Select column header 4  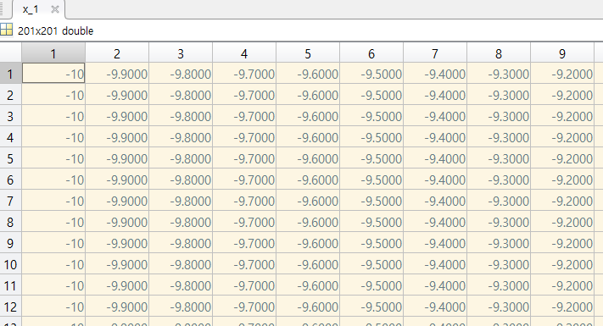[244, 53]
